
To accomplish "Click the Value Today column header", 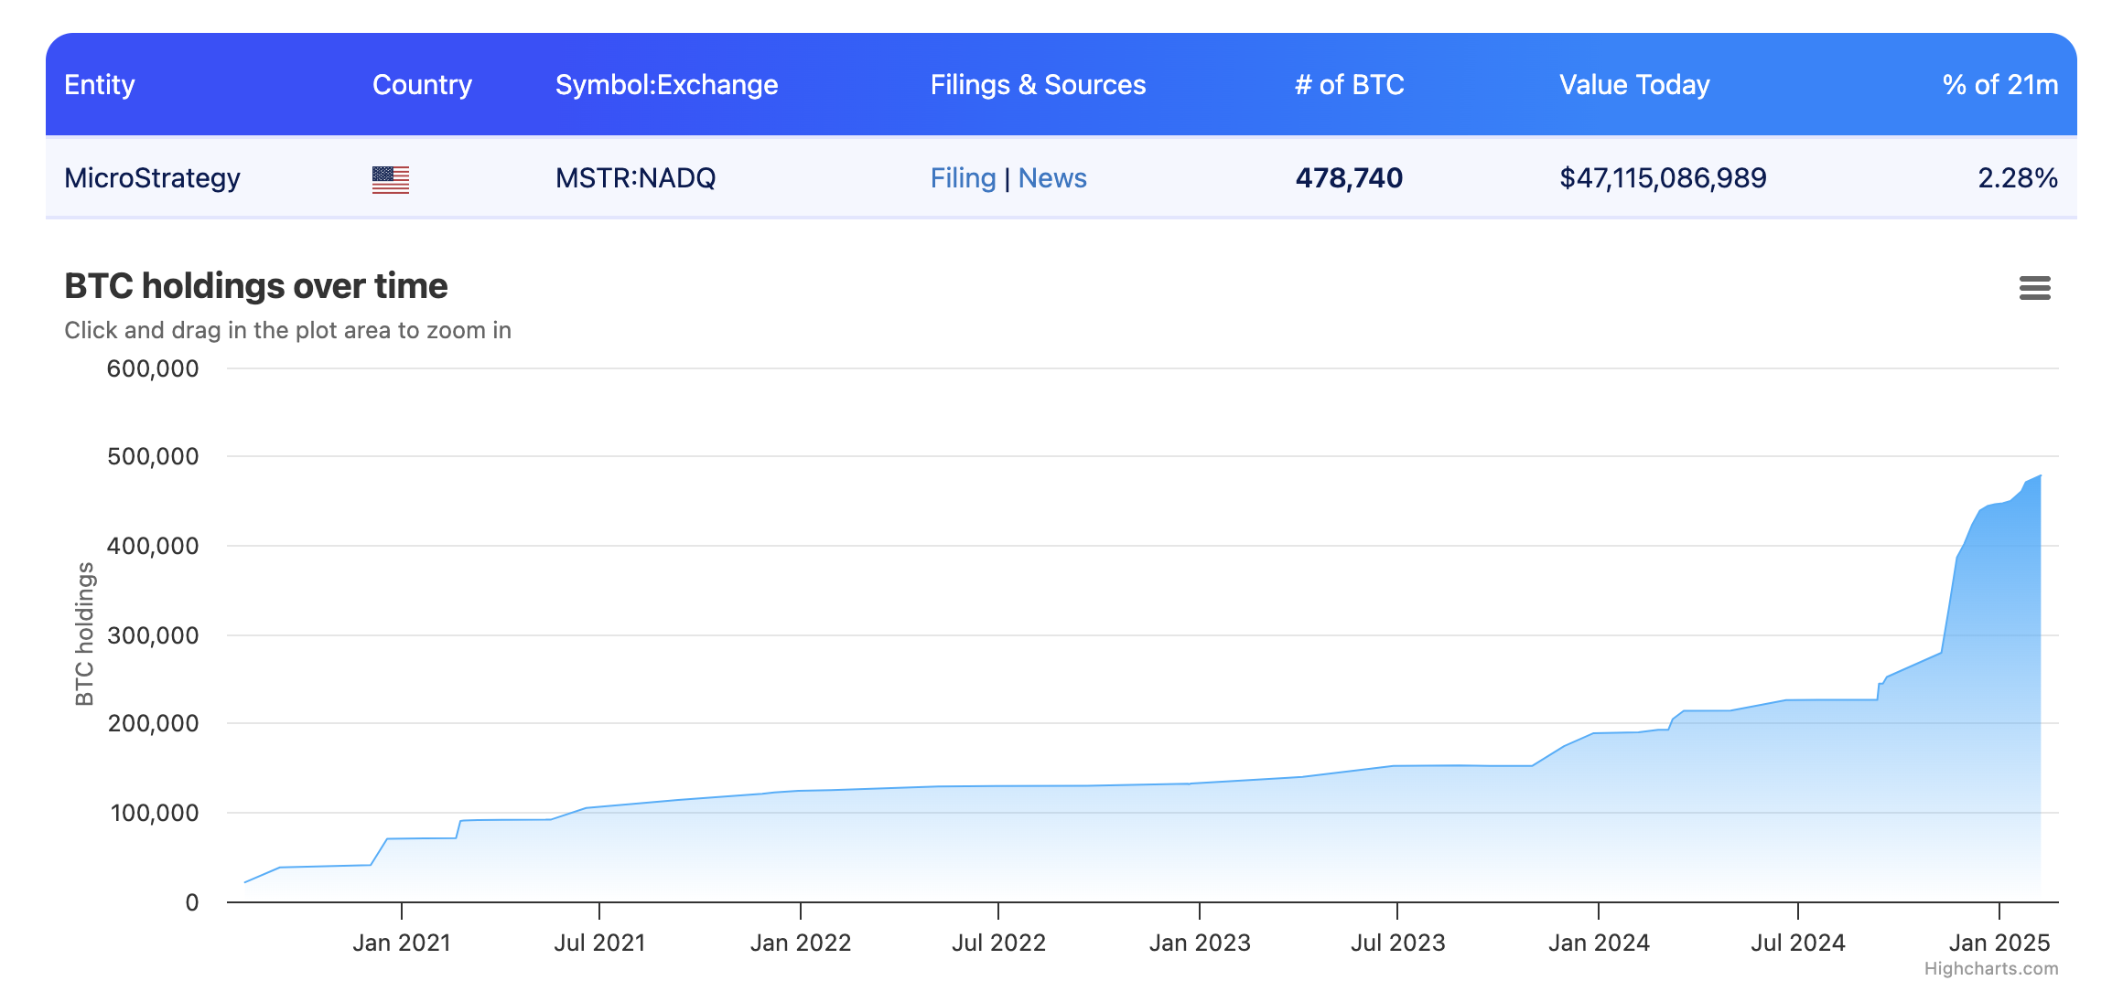I will 1634,85.
